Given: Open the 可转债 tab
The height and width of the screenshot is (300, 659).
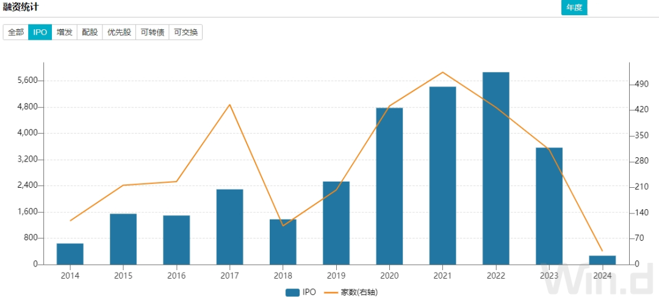Looking at the screenshot, I should (152, 32).
